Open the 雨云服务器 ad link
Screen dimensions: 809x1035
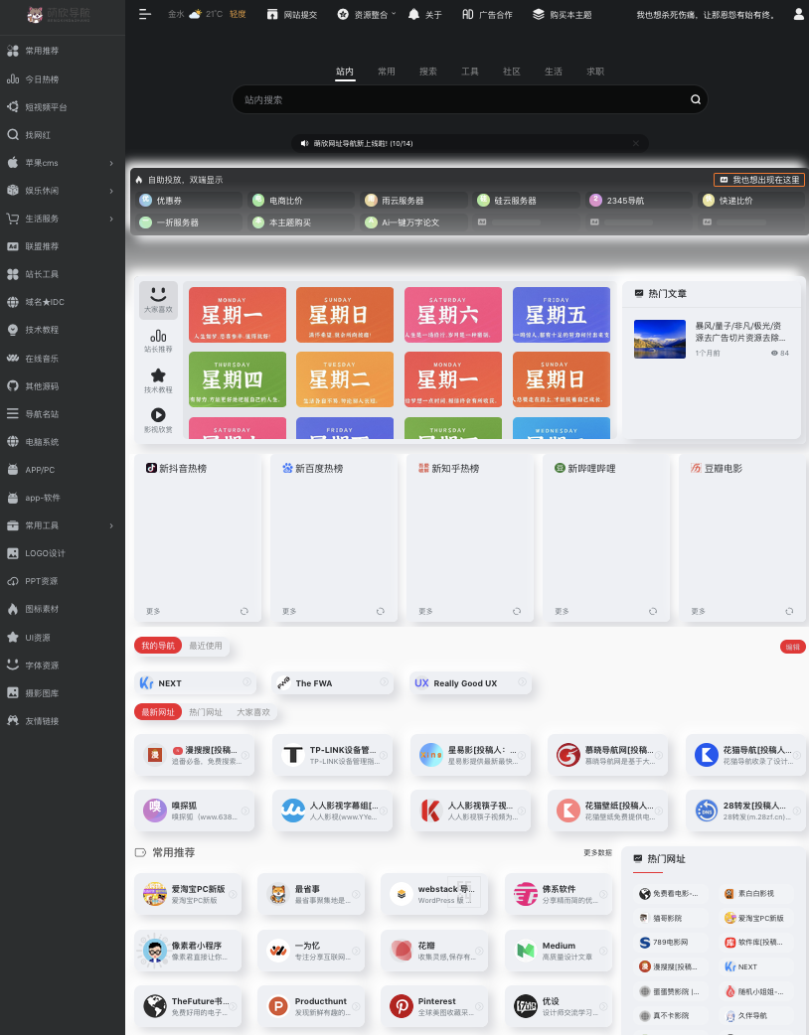pyautogui.click(x=414, y=201)
